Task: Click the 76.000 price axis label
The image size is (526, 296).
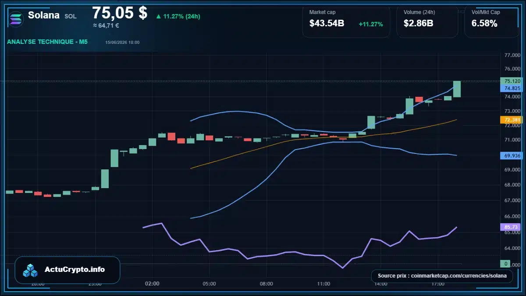Action: (512, 69)
